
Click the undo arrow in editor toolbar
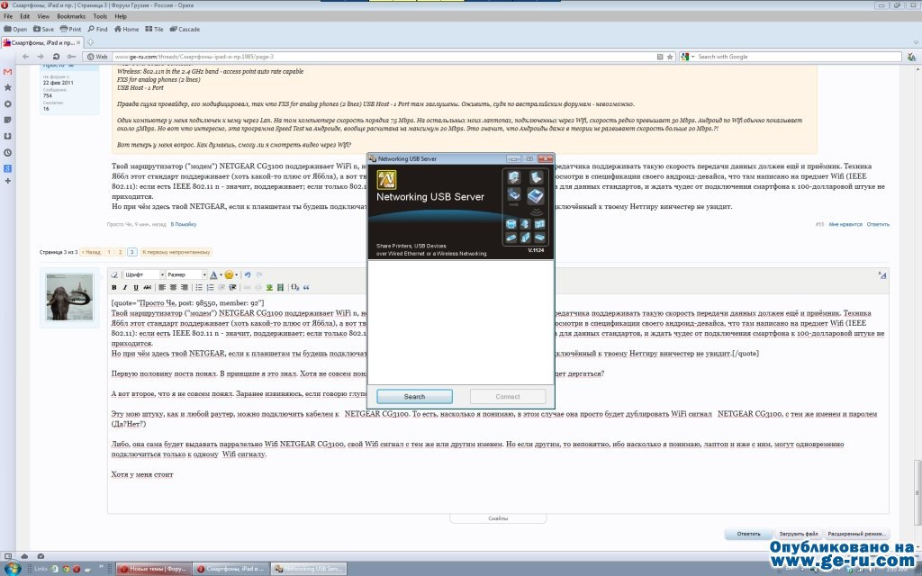(x=248, y=274)
